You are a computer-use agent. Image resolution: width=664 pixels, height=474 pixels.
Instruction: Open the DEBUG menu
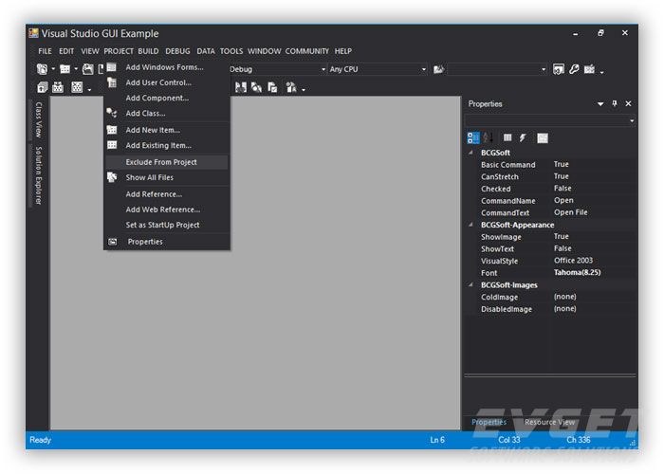click(x=178, y=51)
